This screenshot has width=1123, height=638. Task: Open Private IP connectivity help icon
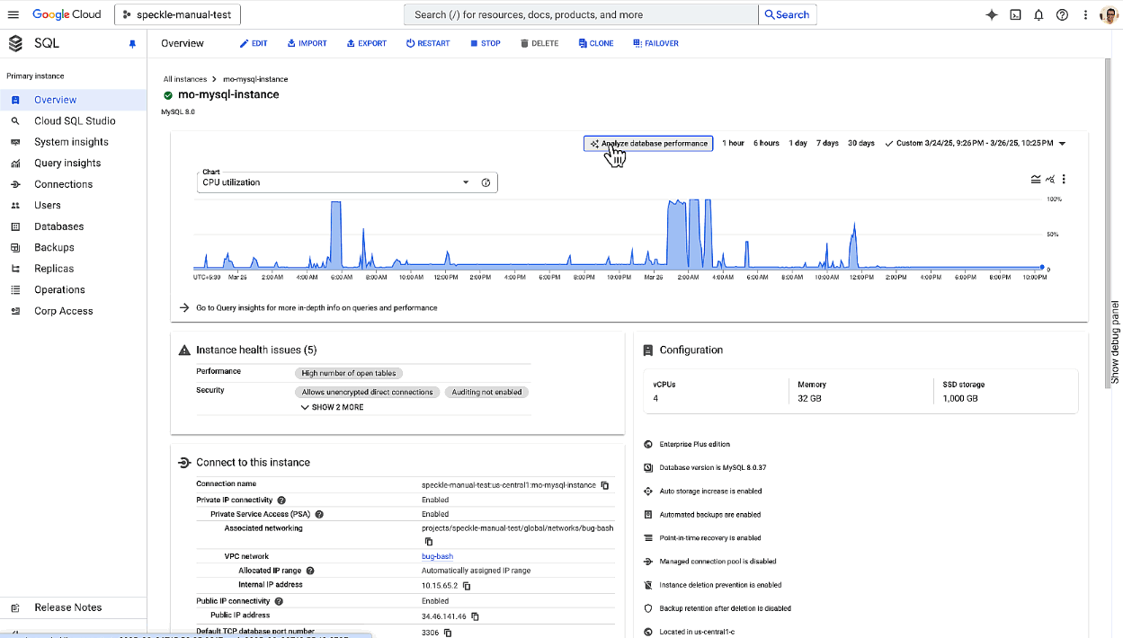(x=281, y=500)
